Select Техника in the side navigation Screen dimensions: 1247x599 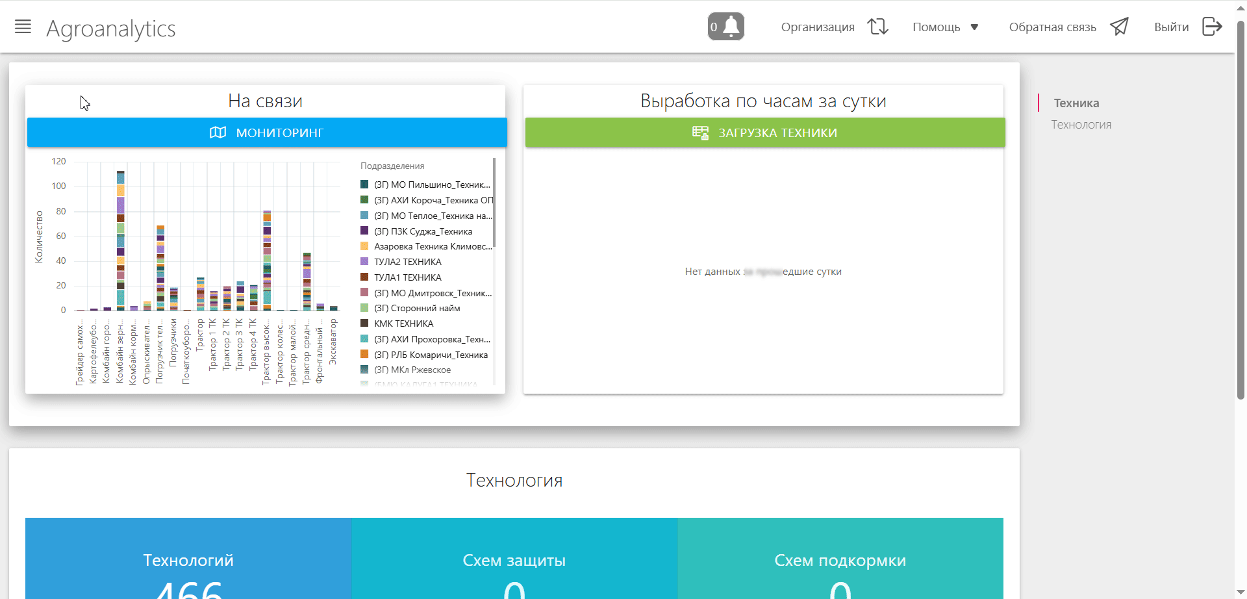1076,103
